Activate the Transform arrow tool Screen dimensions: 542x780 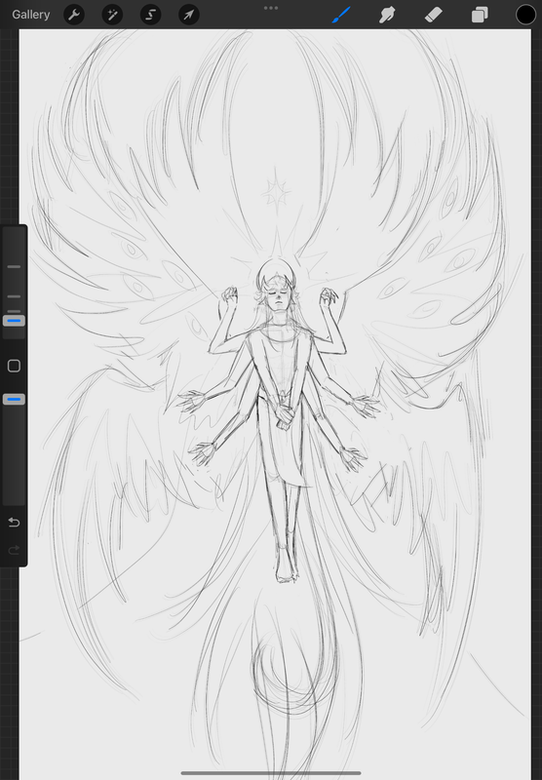[x=189, y=15]
